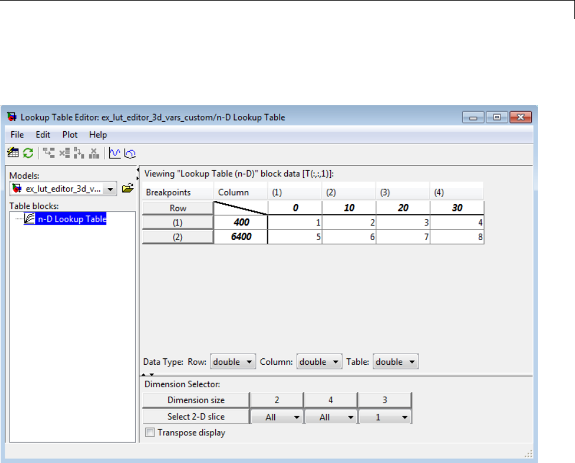
Task: Click the linear plot toolbar icon
Action: pyautogui.click(x=115, y=153)
